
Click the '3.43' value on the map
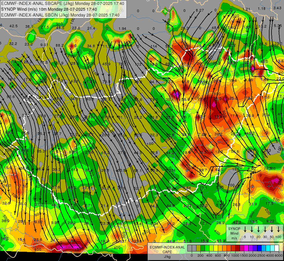[x=277, y=8]
